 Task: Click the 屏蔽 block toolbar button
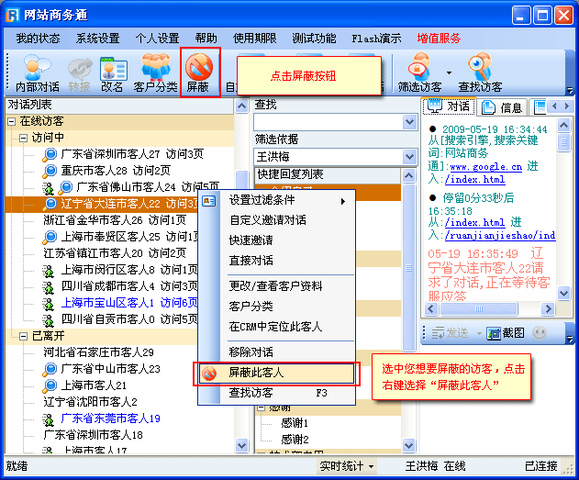(x=198, y=69)
